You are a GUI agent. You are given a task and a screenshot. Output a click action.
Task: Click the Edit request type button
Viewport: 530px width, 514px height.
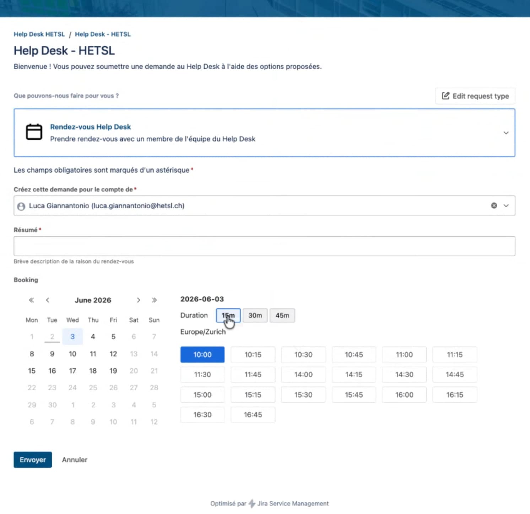(475, 96)
